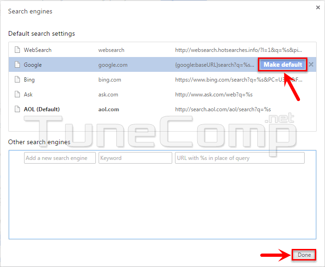Select the Ask engine name
Image resolution: width=325 pixels, height=267 pixels.
click(28, 95)
